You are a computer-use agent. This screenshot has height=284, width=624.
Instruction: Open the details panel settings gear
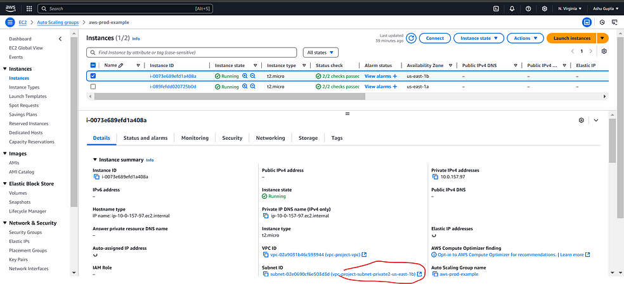tap(581, 120)
